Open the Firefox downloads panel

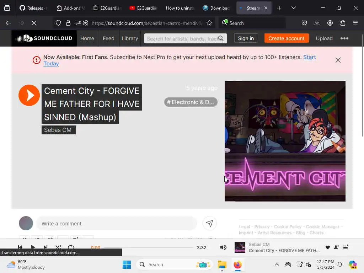[317, 23]
